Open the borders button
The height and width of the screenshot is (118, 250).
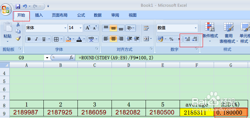[56, 39]
